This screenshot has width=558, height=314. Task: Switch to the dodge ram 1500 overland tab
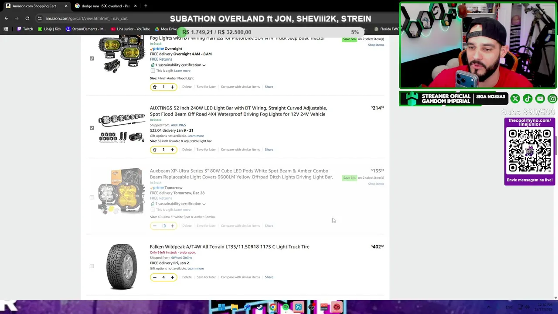point(105,6)
